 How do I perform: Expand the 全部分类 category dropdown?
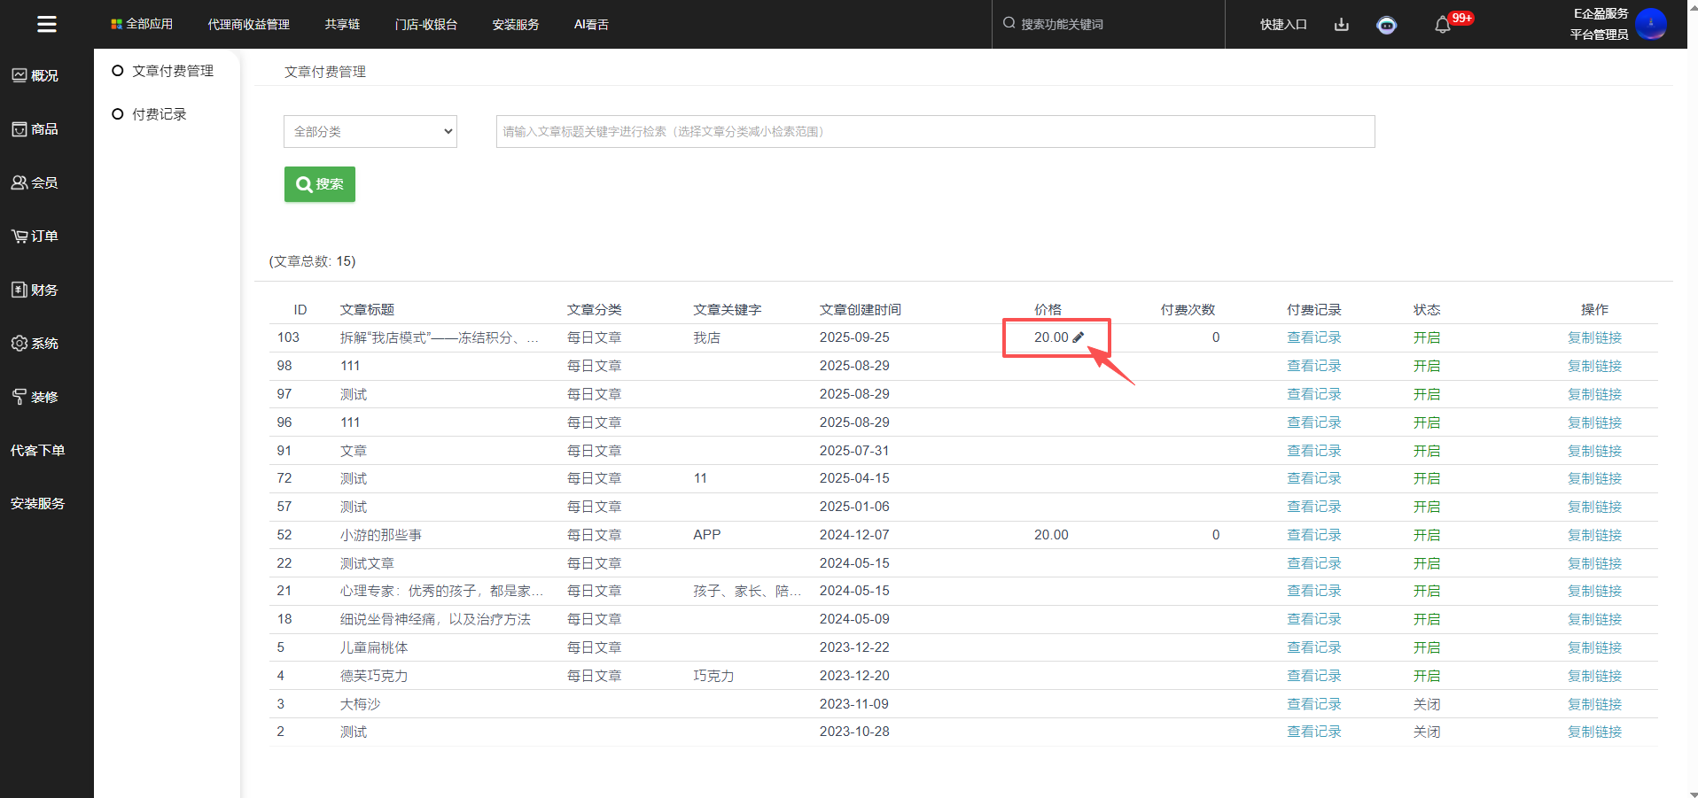pos(370,132)
